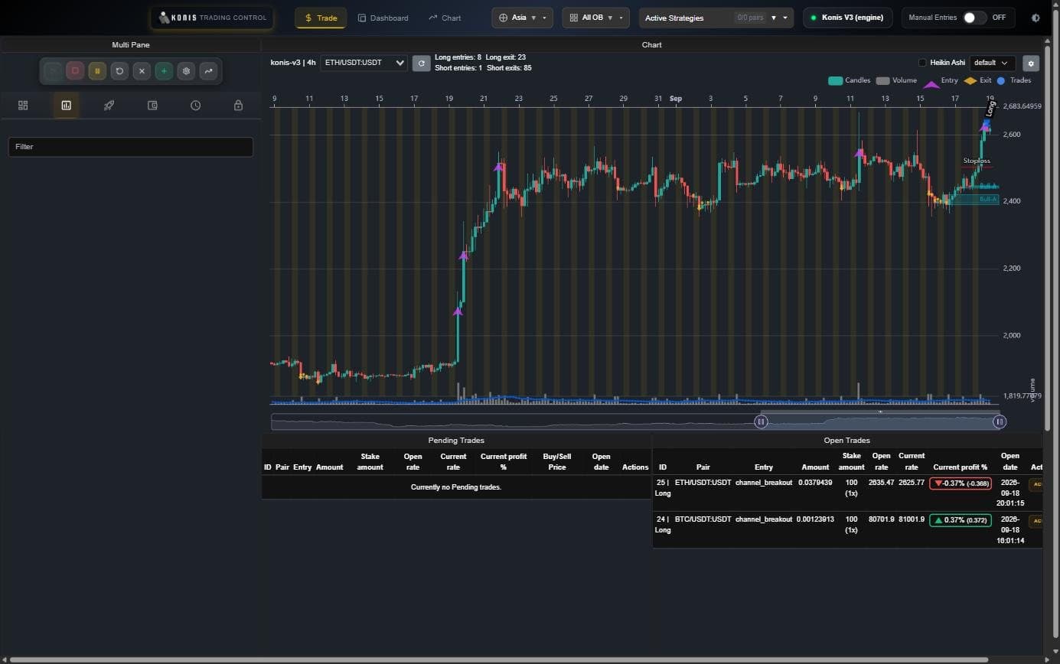
Task: Toggle Candles series in chart legend
Action: click(849, 80)
